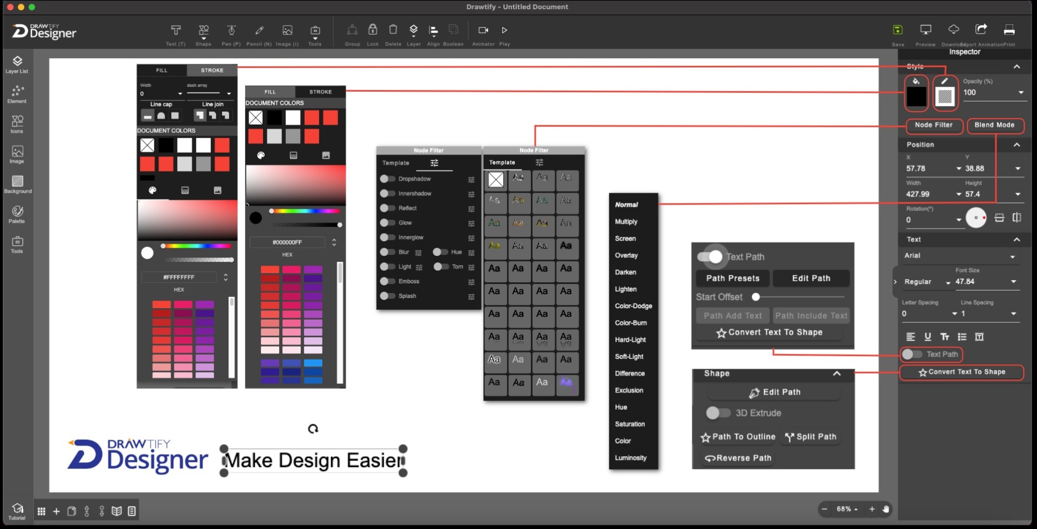Viewport: 1037px width, 529px height.
Task: Click the #000000FF hex input field
Action: (287, 242)
